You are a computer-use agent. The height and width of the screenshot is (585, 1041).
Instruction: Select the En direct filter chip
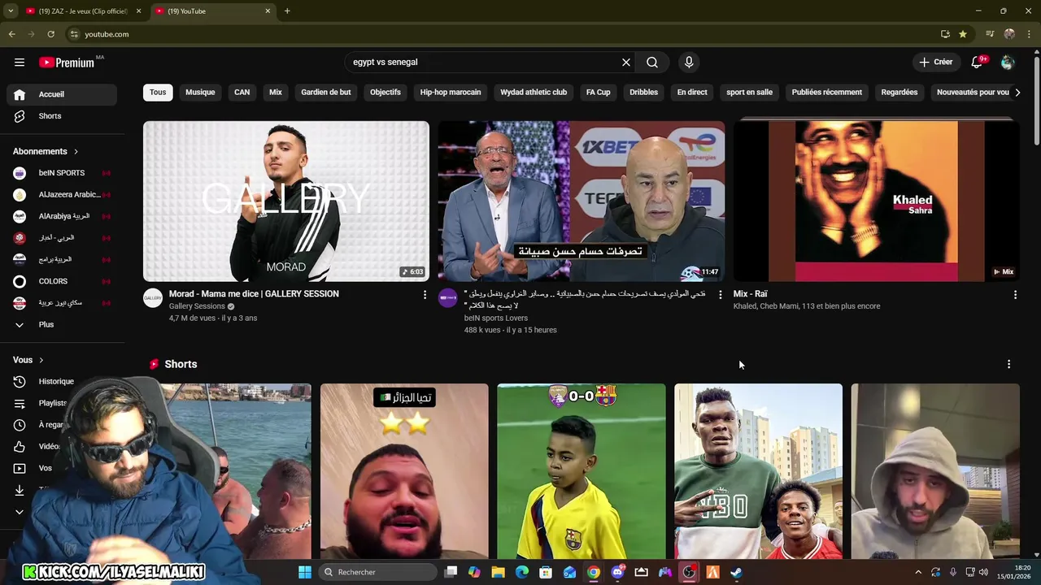(692, 92)
